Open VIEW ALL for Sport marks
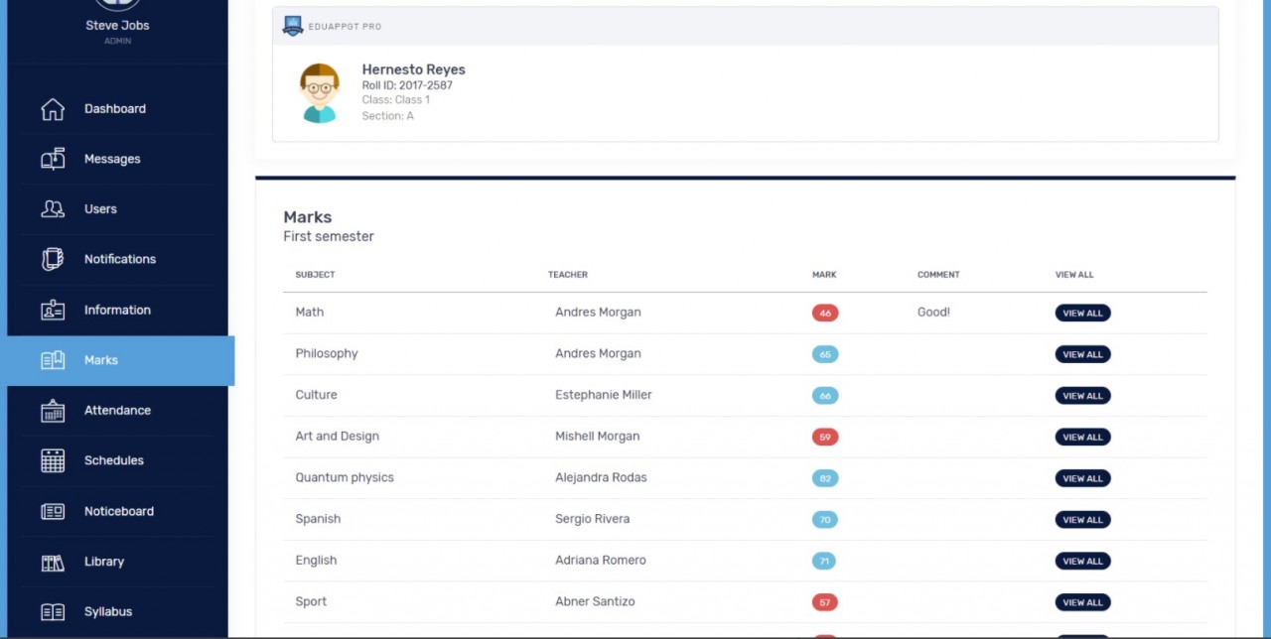This screenshot has height=639, width=1271. [x=1082, y=601]
